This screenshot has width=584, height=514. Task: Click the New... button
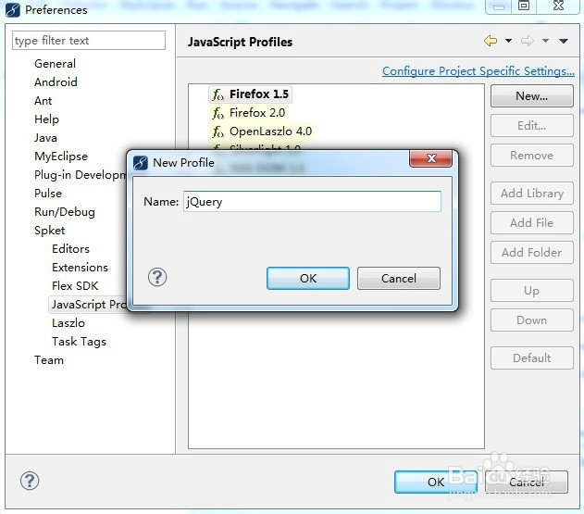pyautogui.click(x=532, y=96)
